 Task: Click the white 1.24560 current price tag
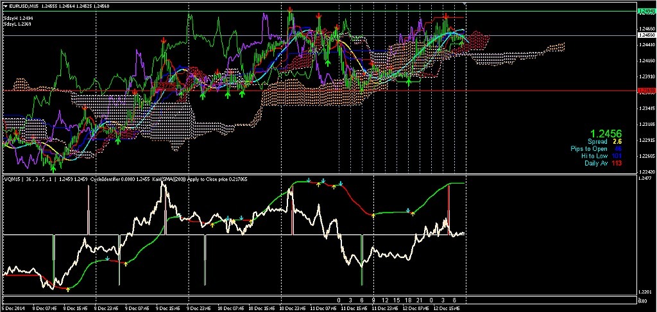tap(645, 35)
